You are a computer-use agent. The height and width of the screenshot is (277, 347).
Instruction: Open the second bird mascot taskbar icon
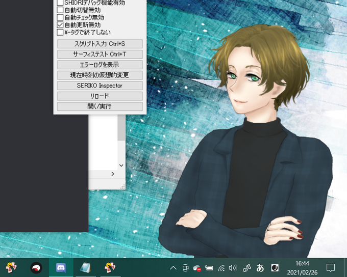pyautogui.click(x=110, y=267)
